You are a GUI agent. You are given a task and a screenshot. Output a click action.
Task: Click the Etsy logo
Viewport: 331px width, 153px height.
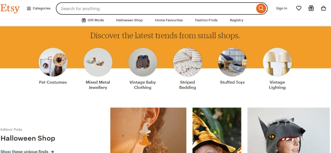click(x=10, y=8)
